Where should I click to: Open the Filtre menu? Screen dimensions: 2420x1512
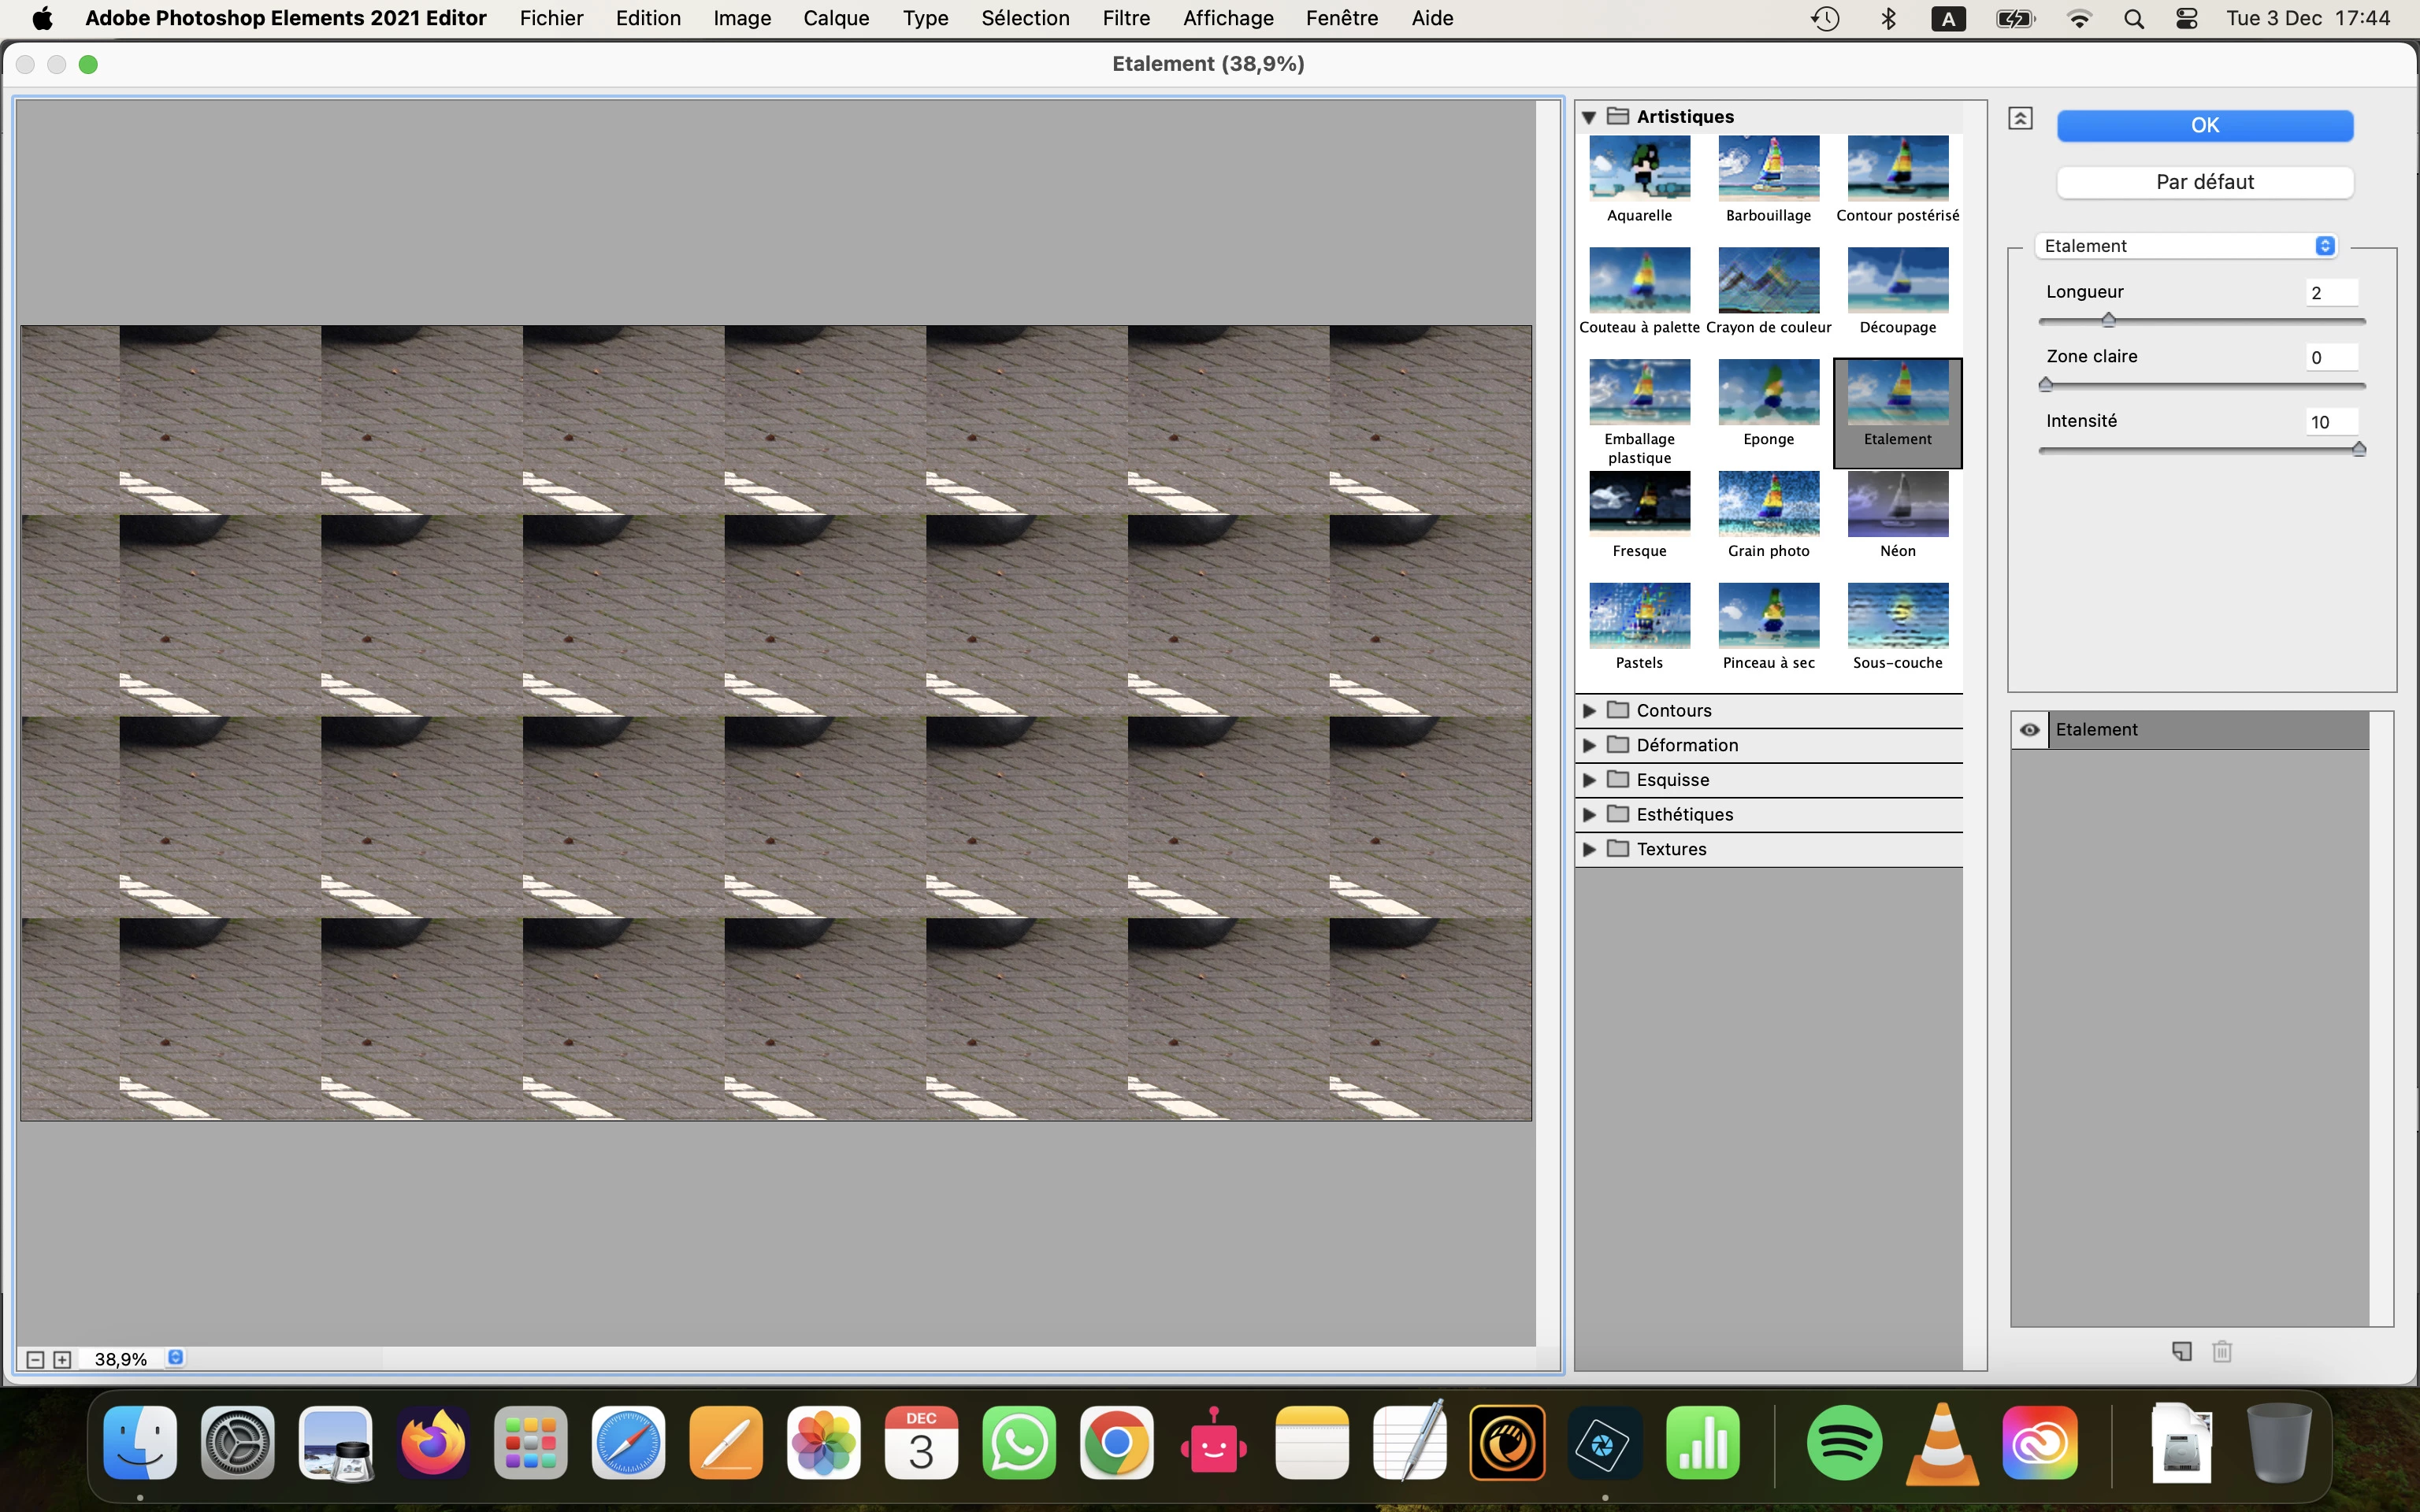1126,18
